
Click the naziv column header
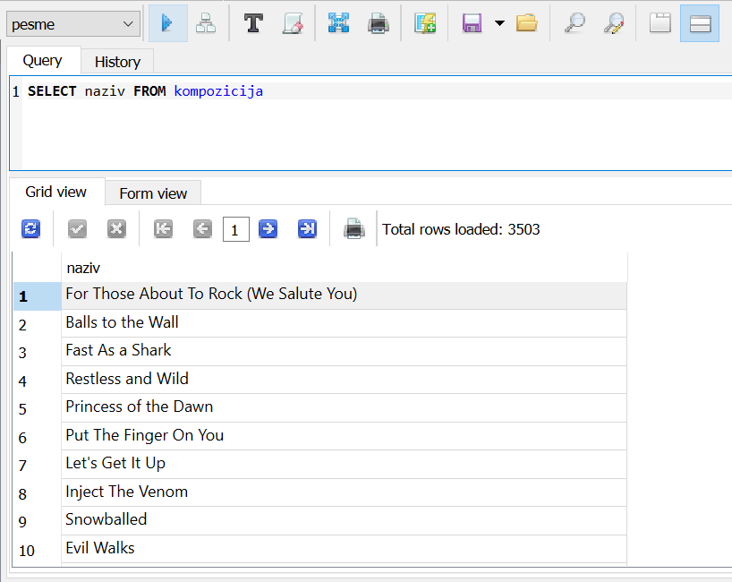click(x=344, y=268)
